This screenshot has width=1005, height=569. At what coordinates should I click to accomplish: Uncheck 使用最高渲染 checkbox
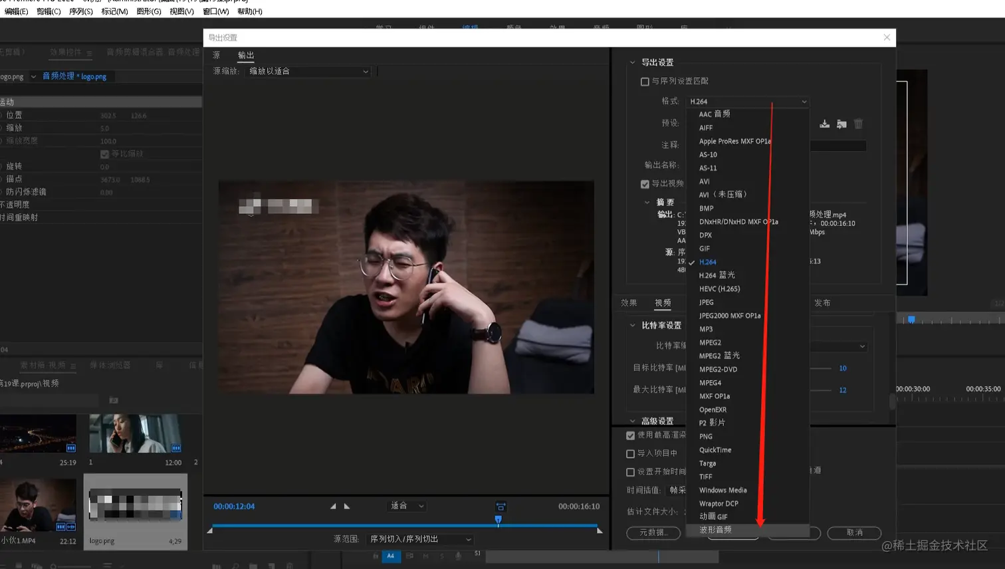(x=630, y=435)
